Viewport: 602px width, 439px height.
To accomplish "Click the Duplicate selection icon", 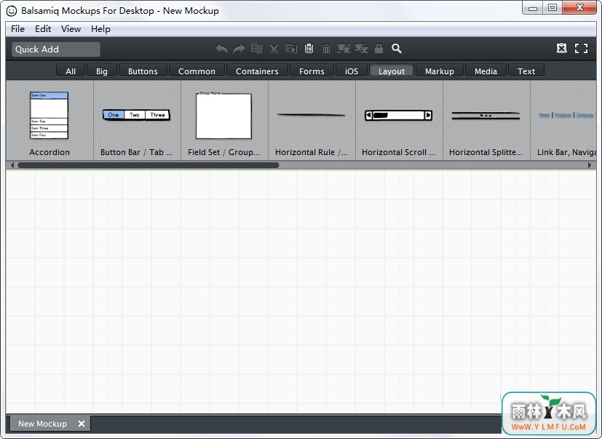I will [x=256, y=48].
